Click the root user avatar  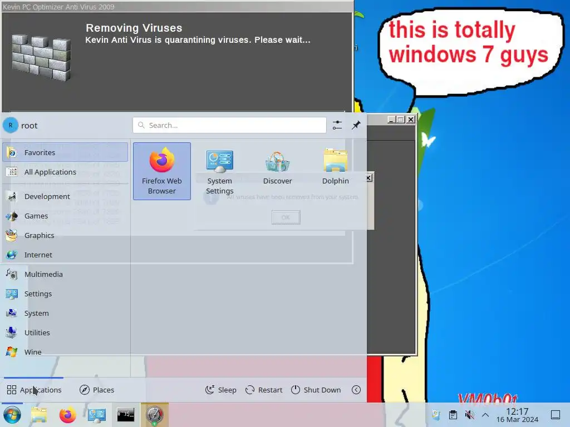[11, 125]
